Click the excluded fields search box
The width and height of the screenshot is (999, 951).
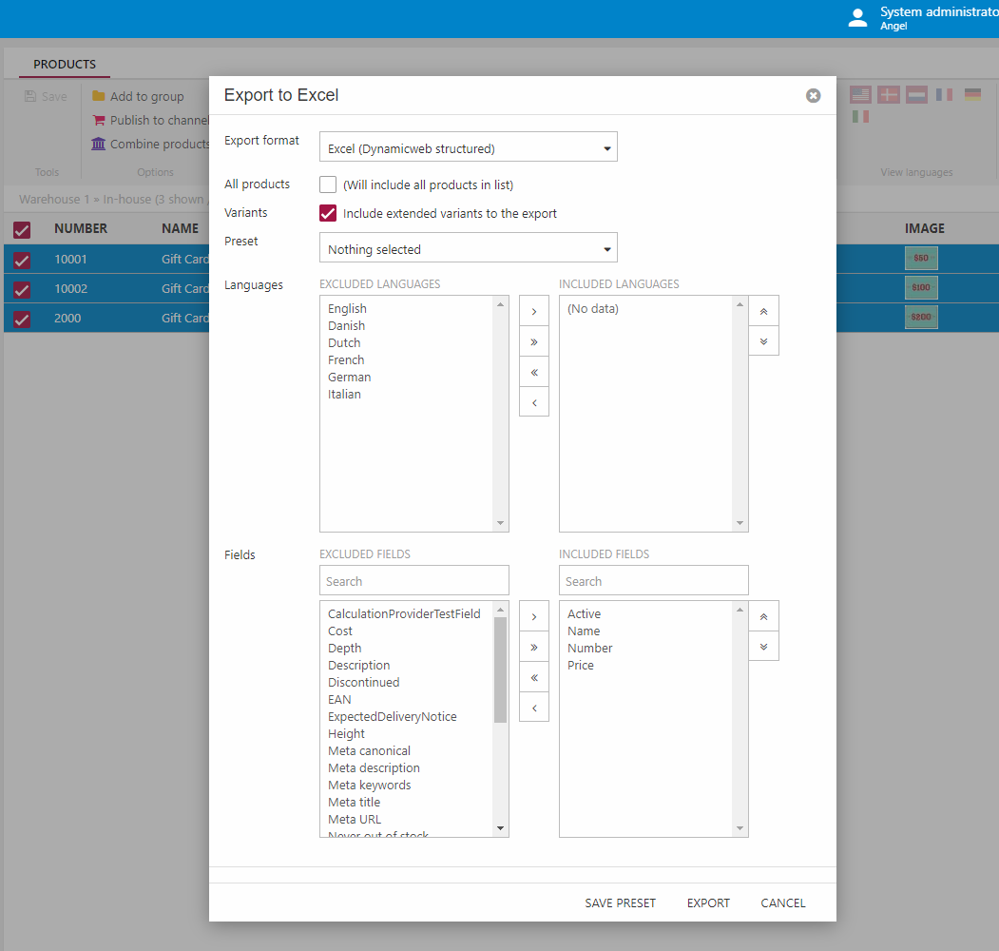point(413,581)
